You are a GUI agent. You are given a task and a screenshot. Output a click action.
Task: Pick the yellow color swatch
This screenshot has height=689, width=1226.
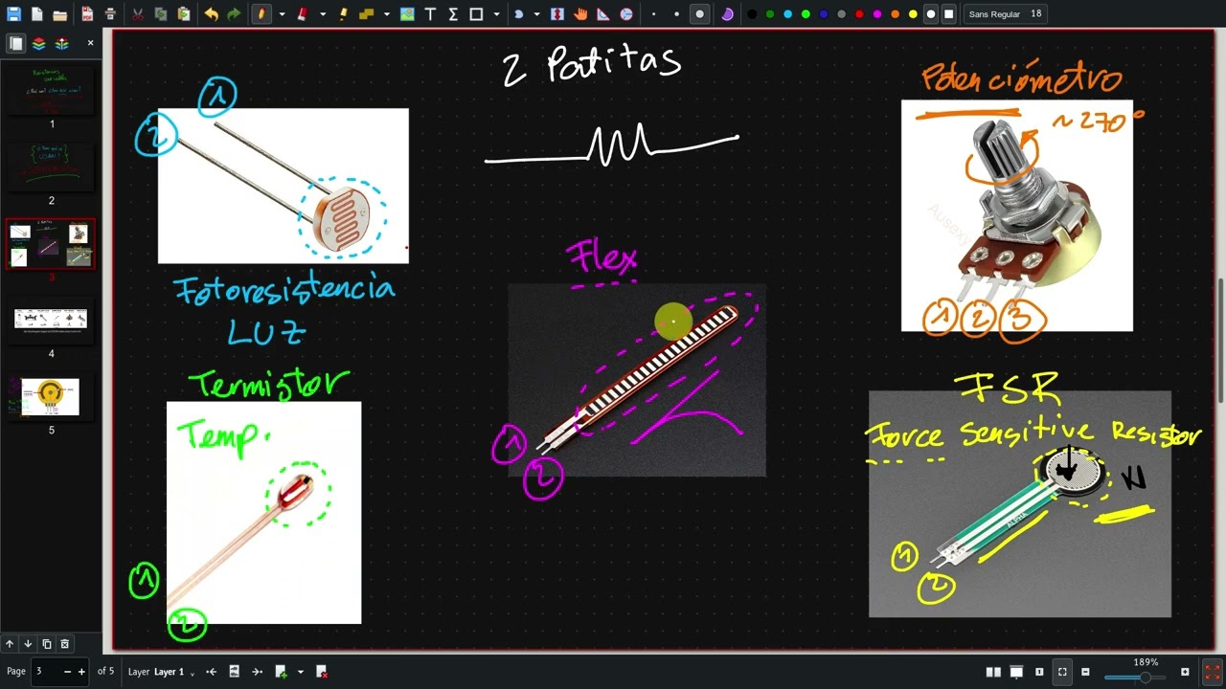pos(913,14)
